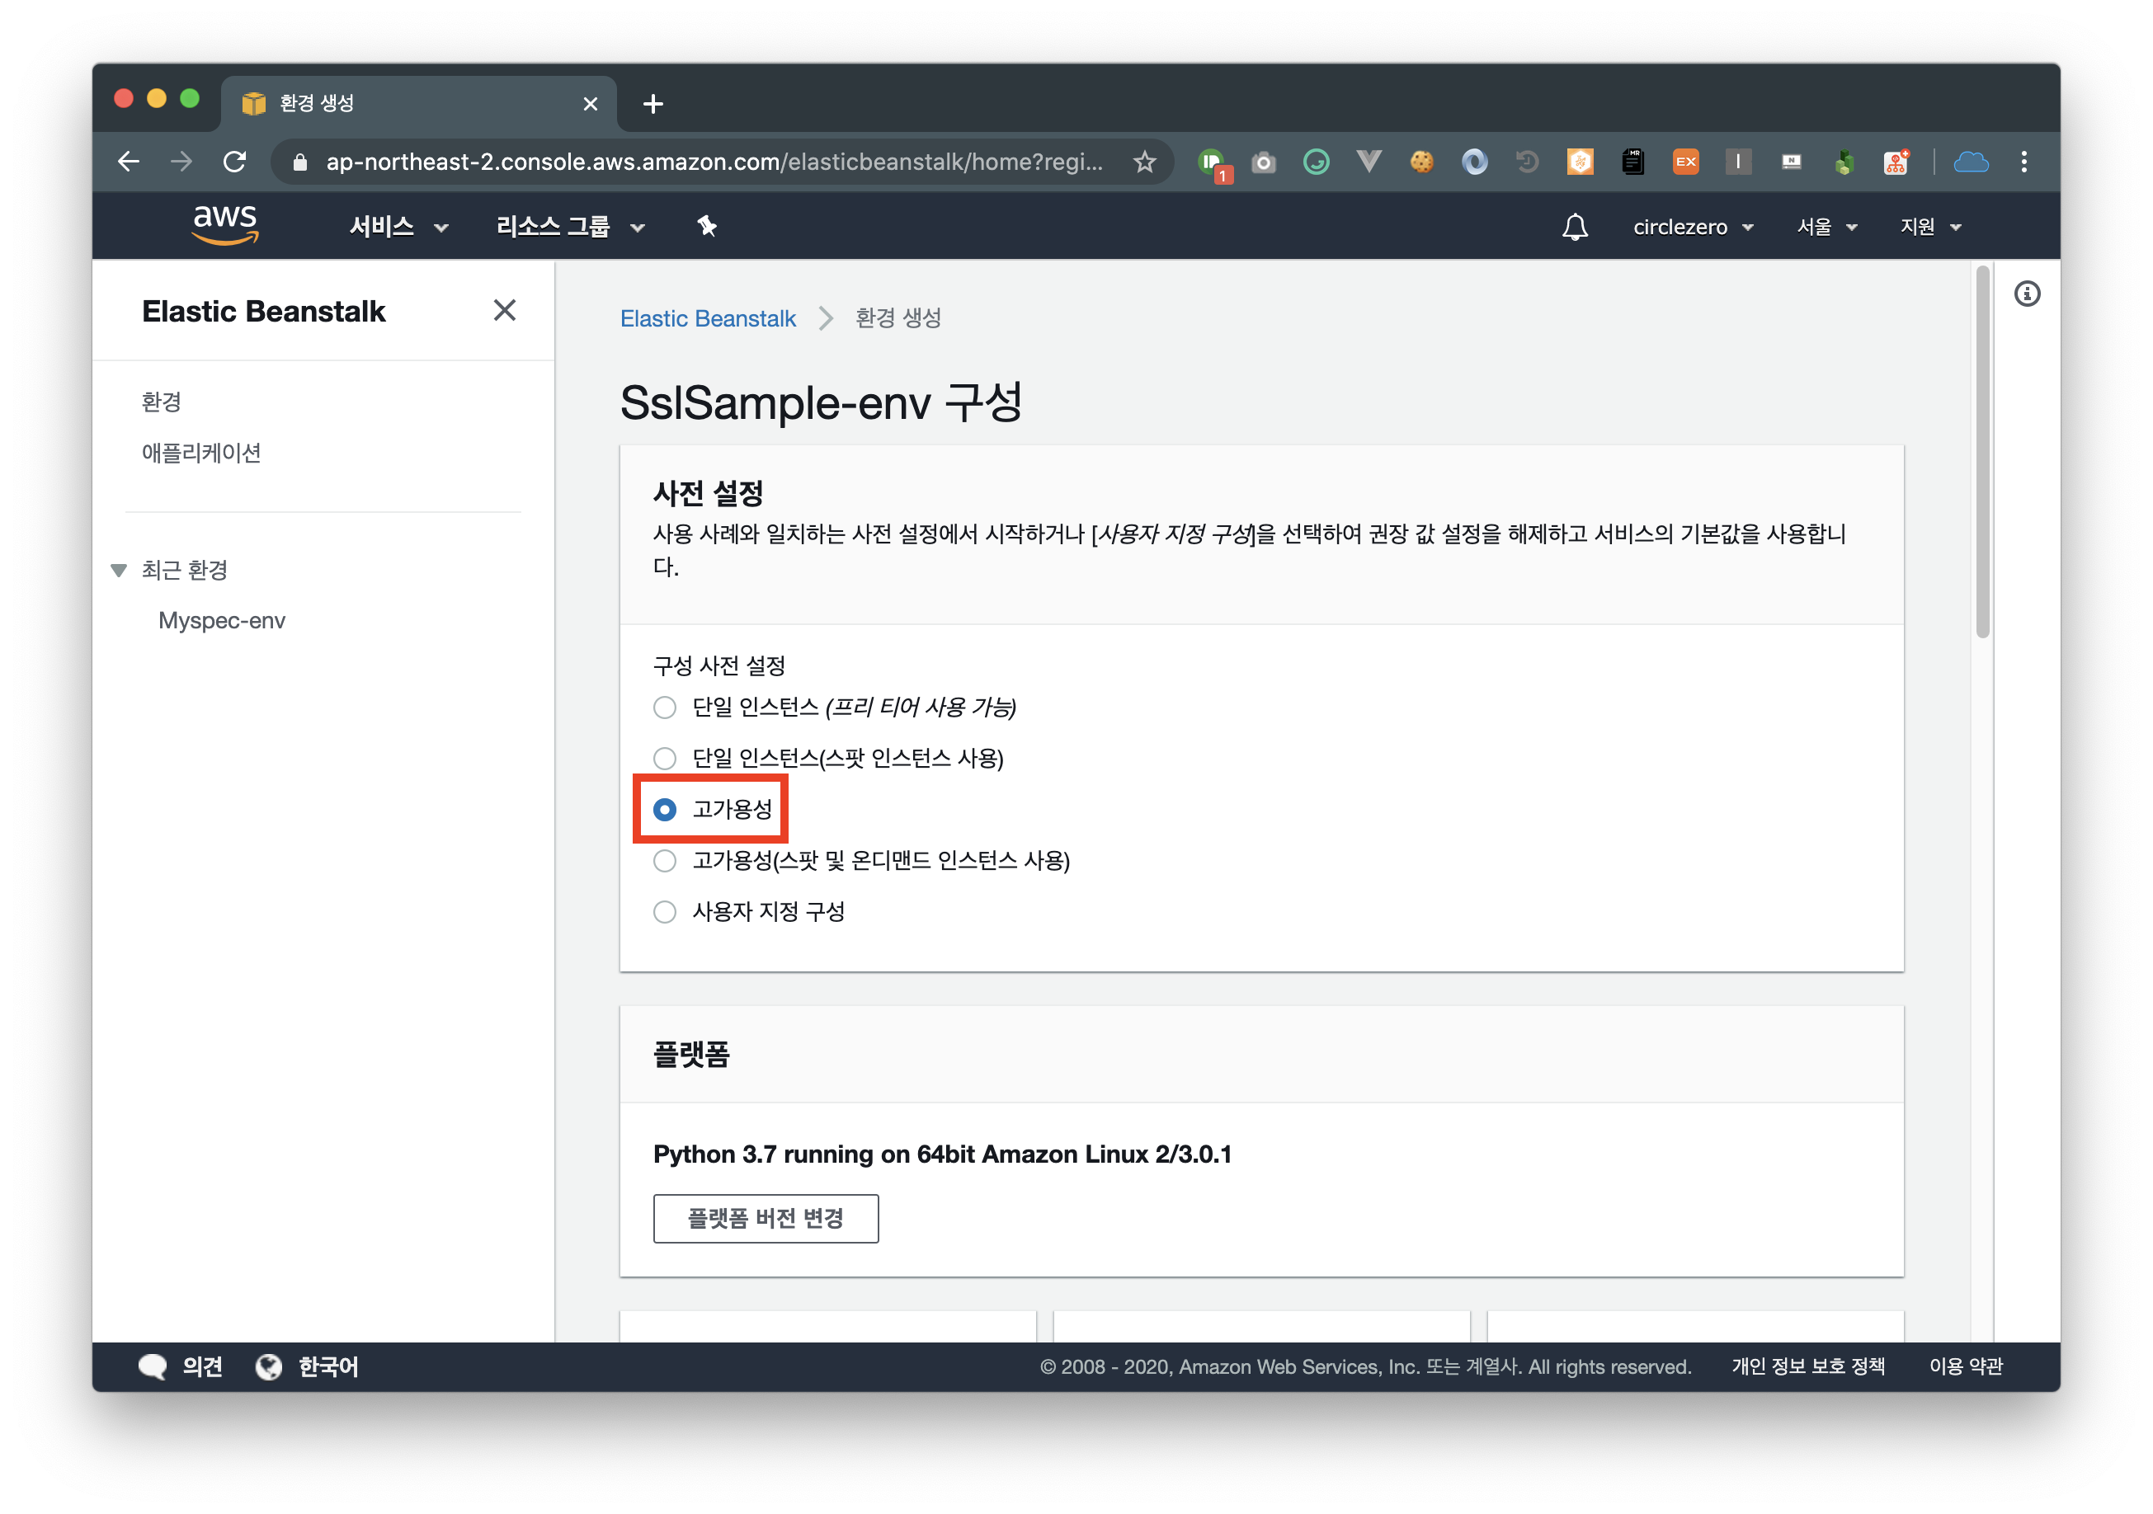
Task: Click the pin shortcut icon in AWS navbar
Action: (x=707, y=226)
